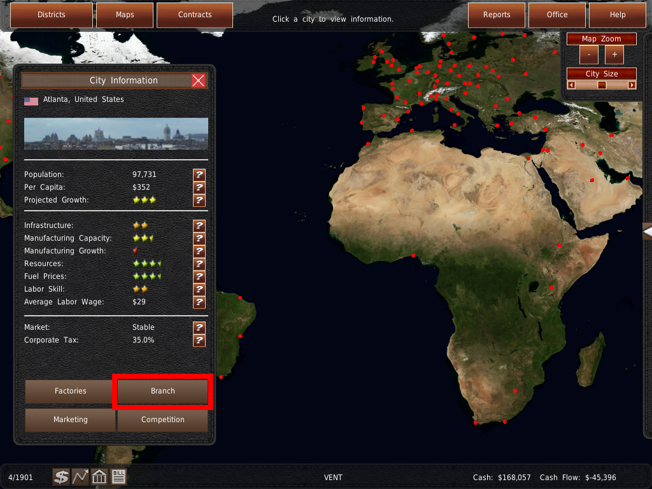This screenshot has height=489, width=652.
Task: Show help for Fuel Prices
Action: (x=199, y=276)
